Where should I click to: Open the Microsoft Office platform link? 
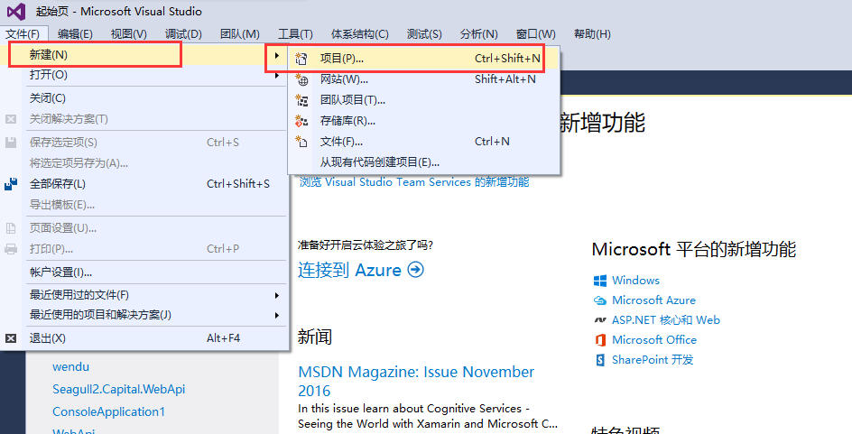pos(654,340)
